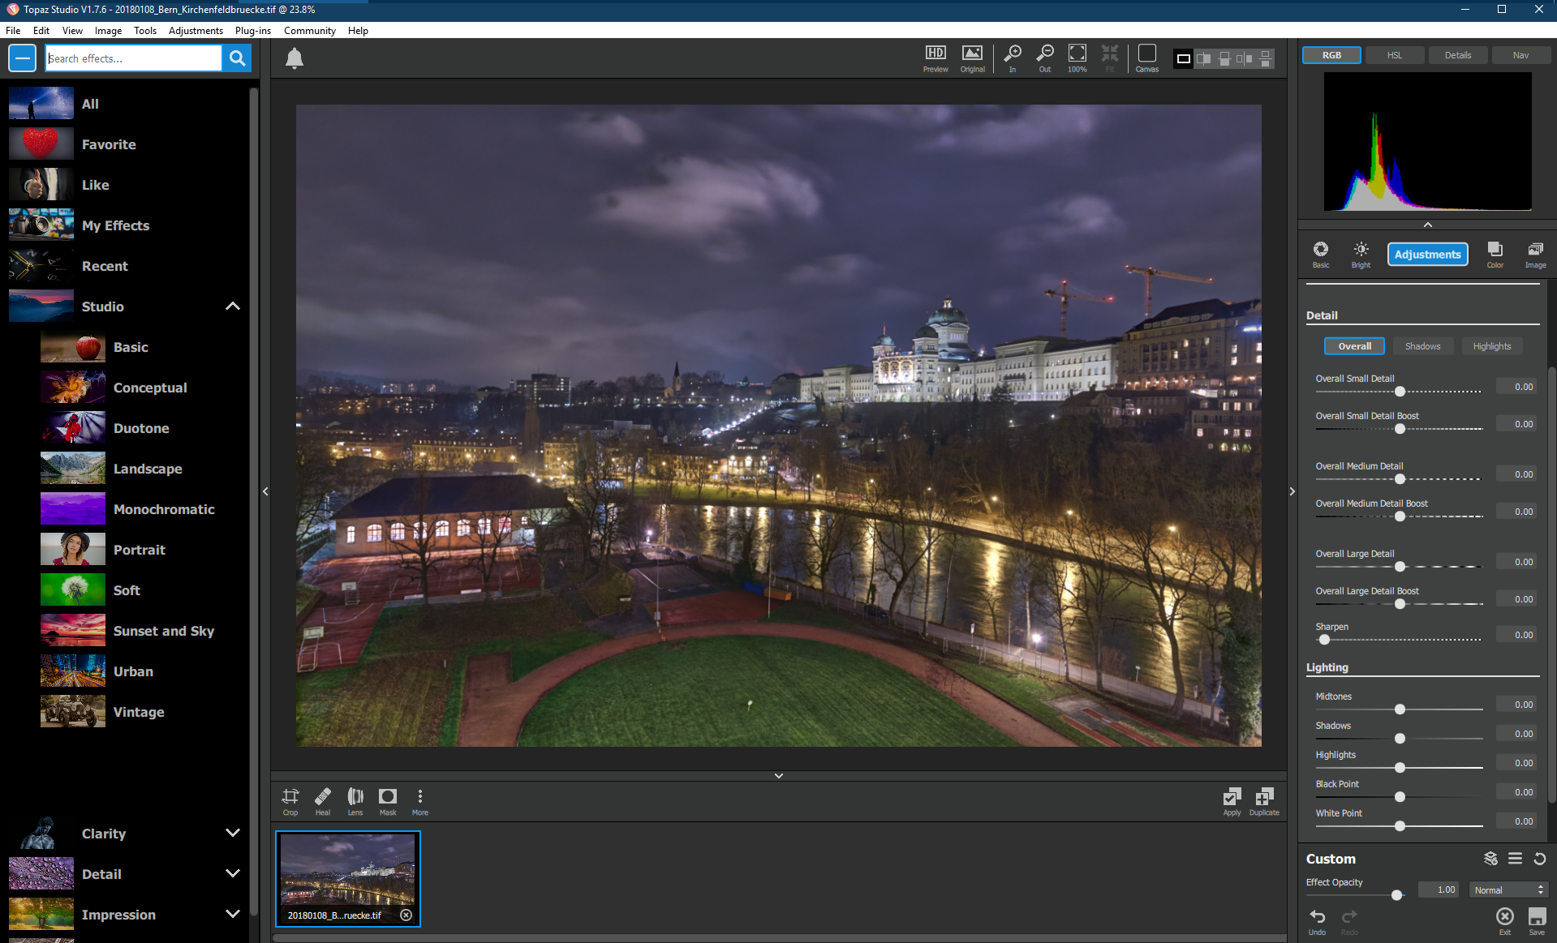The height and width of the screenshot is (943, 1557).
Task: Expand the Detail effects category
Action: pyautogui.click(x=233, y=873)
